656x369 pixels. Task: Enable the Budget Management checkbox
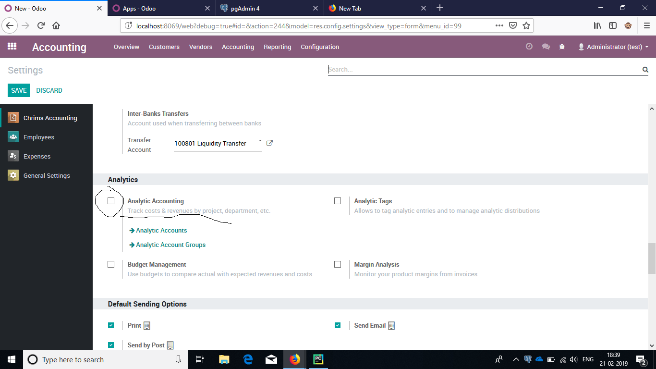111,264
